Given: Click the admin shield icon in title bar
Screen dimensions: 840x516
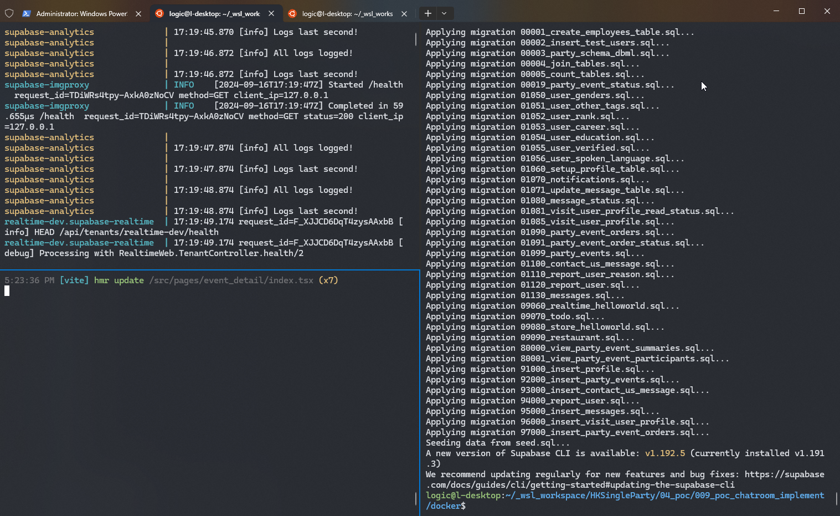Looking at the screenshot, I should pyautogui.click(x=9, y=13).
